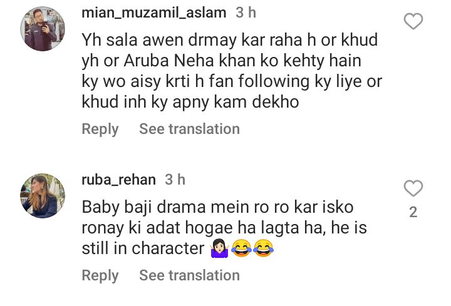Click the 3 h timestamp beside mian_muzamil_aslam
The height and width of the screenshot is (306, 451).
[x=245, y=13]
